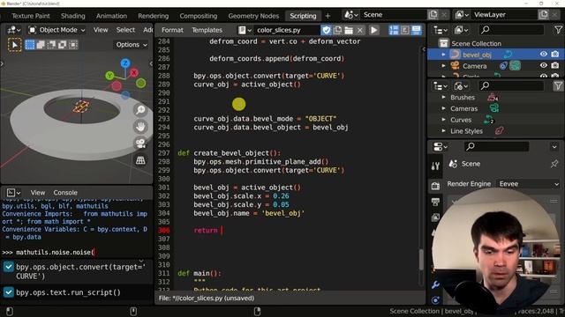Open the viewport Select menu
This screenshot has width=565, height=317.
tap(125, 30)
